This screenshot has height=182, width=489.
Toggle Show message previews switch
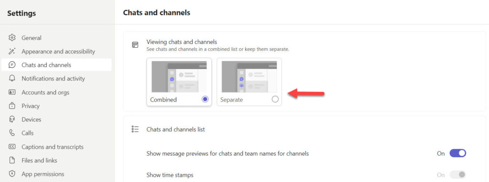(x=457, y=153)
